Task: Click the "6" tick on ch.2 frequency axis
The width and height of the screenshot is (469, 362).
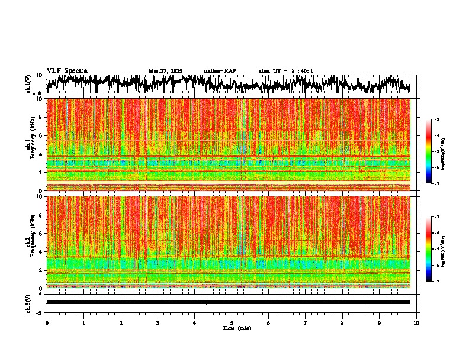Action: point(41,233)
